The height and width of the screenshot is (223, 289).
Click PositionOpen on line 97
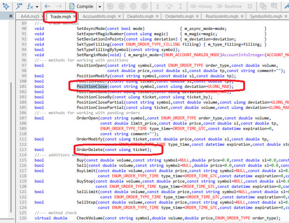click(91, 66)
